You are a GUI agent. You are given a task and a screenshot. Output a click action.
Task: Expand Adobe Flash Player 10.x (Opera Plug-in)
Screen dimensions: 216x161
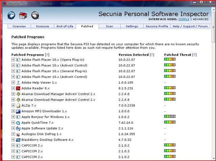(13, 59)
